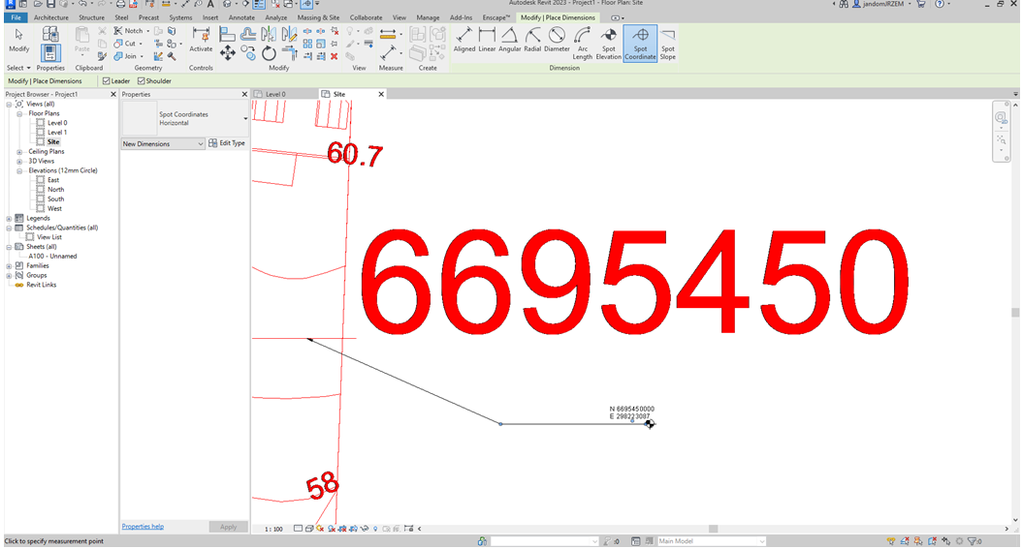Click the red Delete X icon
Image resolution: width=1023 pixels, height=549 pixels.
tap(334, 57)
